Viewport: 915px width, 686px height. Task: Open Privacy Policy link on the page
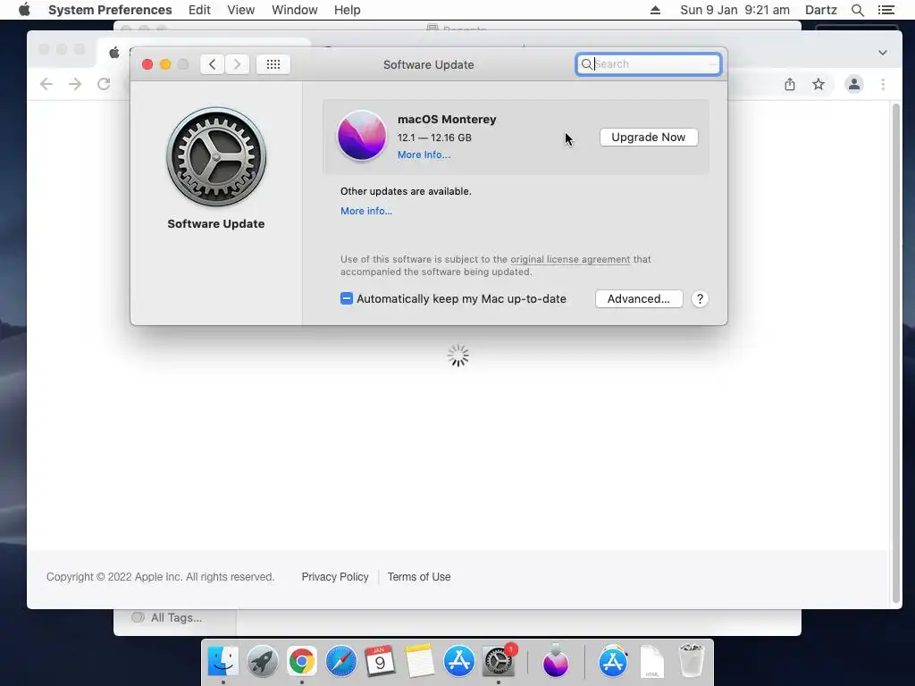pyautogui.click(x=335, y=576)
